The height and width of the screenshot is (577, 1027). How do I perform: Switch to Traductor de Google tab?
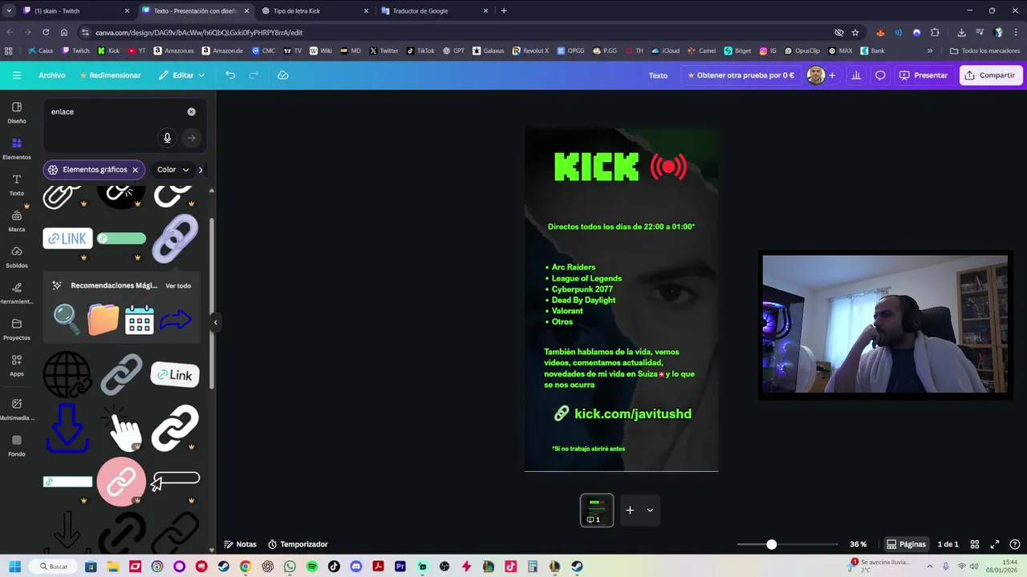click(x=433, y=11)
